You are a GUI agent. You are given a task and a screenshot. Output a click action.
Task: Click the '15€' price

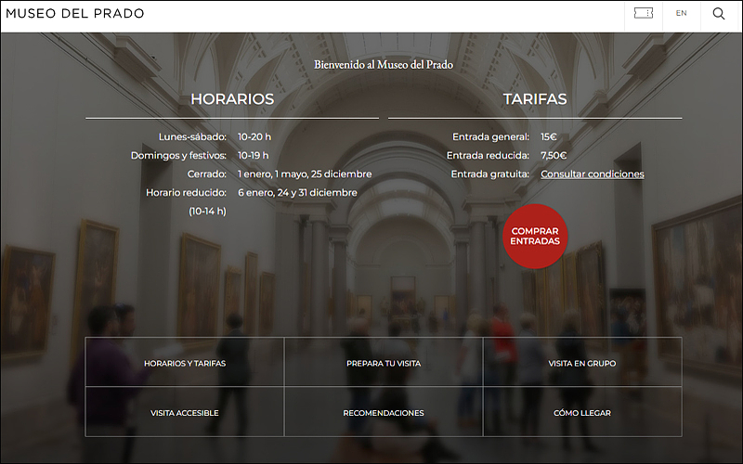pyautogui.click(x=549, y=136)
